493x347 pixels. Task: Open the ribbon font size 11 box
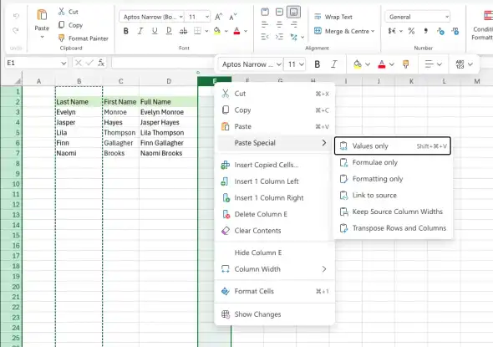198,17
